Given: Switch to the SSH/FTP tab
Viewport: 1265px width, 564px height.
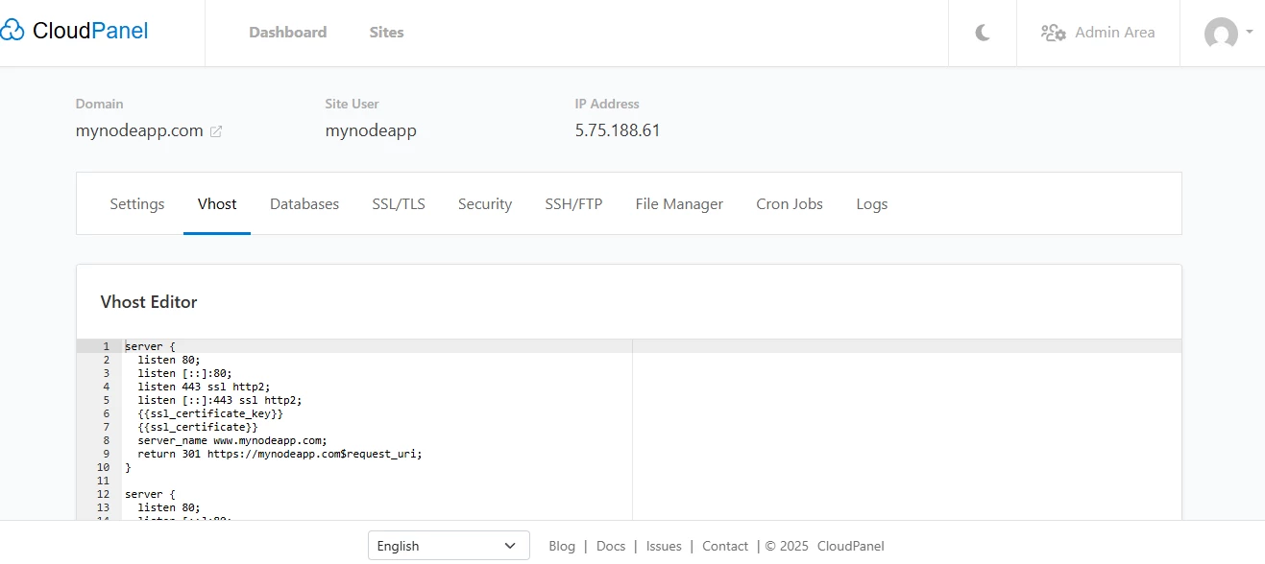Looking at the screenshot, I should [x=573, y=203].
